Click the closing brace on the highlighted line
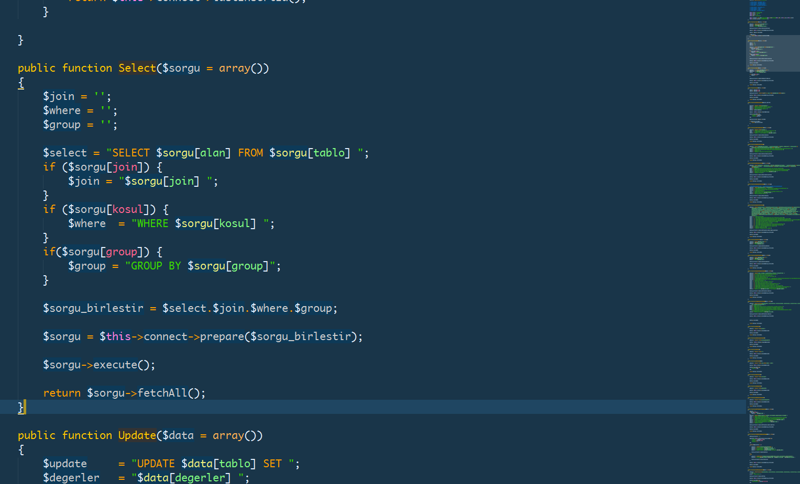This screenshot has height=484, width=800. point(21,407)
